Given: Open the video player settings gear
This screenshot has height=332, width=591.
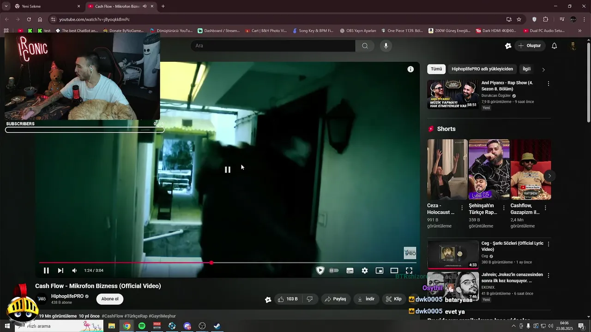Looking at the screenshot, I should (365, 271).
